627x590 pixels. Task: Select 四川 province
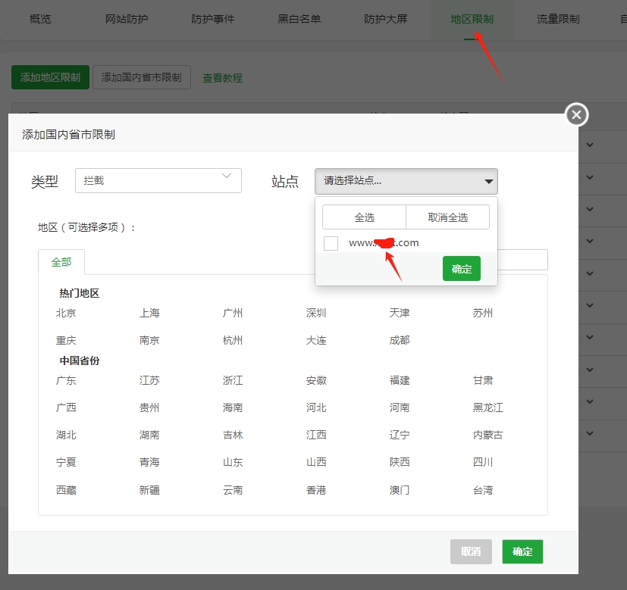483,462
